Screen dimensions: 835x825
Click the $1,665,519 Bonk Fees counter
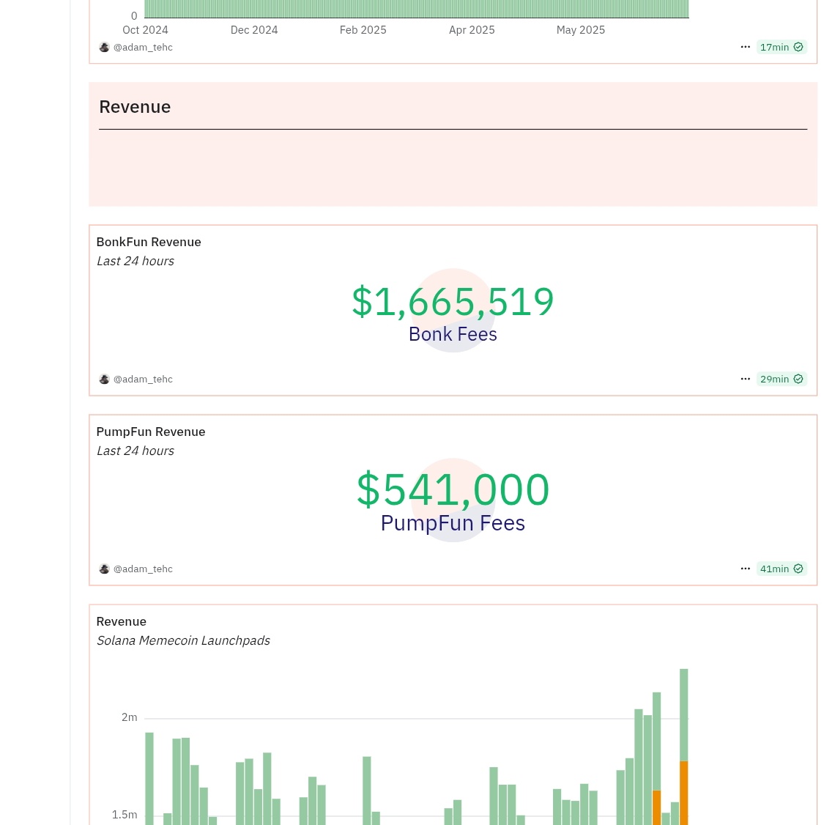pos(453,301)
